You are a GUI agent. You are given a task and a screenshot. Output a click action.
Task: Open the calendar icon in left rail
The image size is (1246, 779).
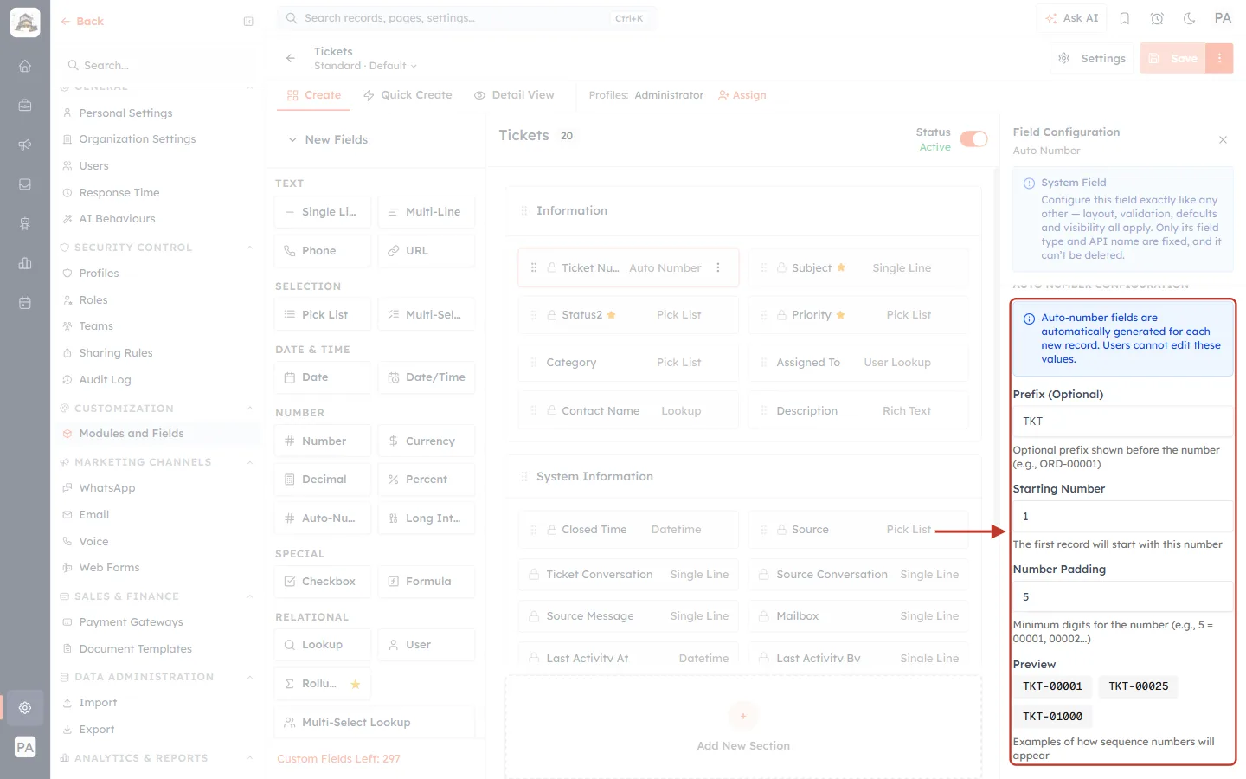tap(25, 303)
